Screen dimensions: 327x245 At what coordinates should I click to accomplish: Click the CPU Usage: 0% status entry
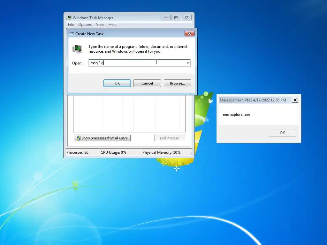(x=113, y=152)
